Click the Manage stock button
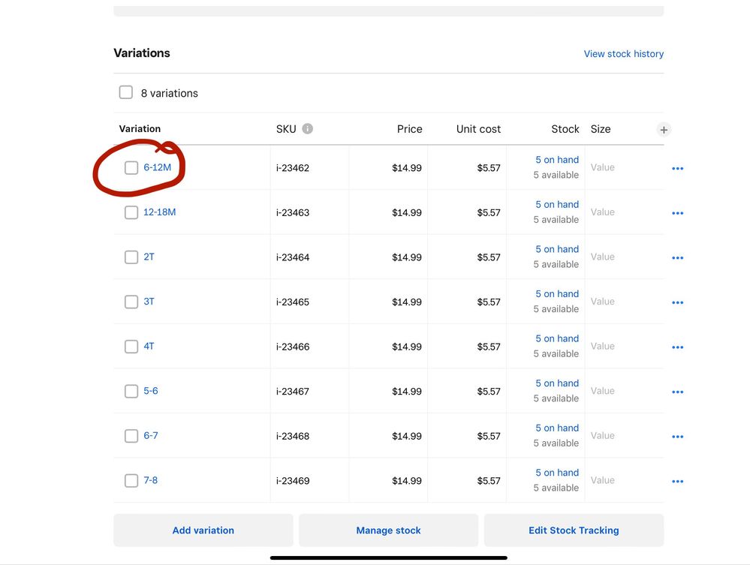 click(388, 530)
